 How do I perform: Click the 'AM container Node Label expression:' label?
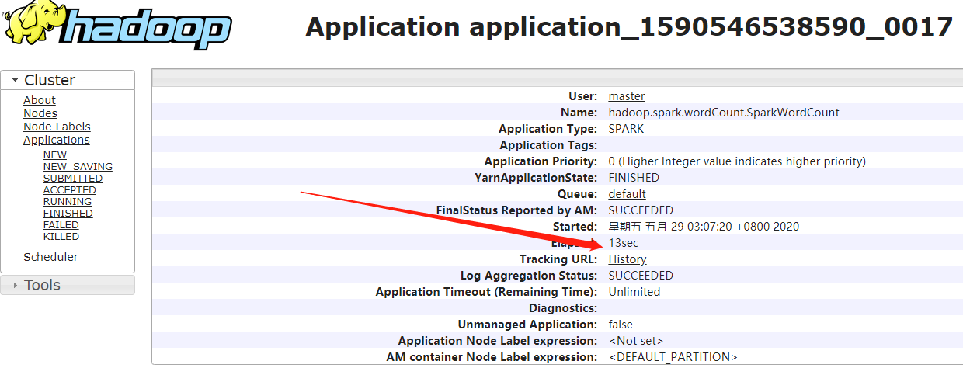[492, 357]
